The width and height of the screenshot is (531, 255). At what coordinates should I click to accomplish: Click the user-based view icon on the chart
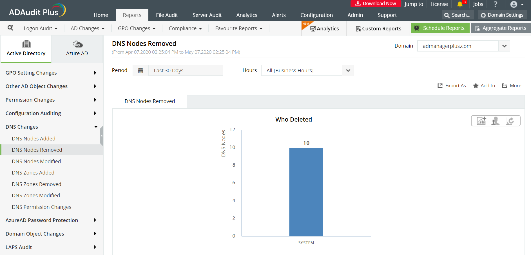tap(496, 120)
